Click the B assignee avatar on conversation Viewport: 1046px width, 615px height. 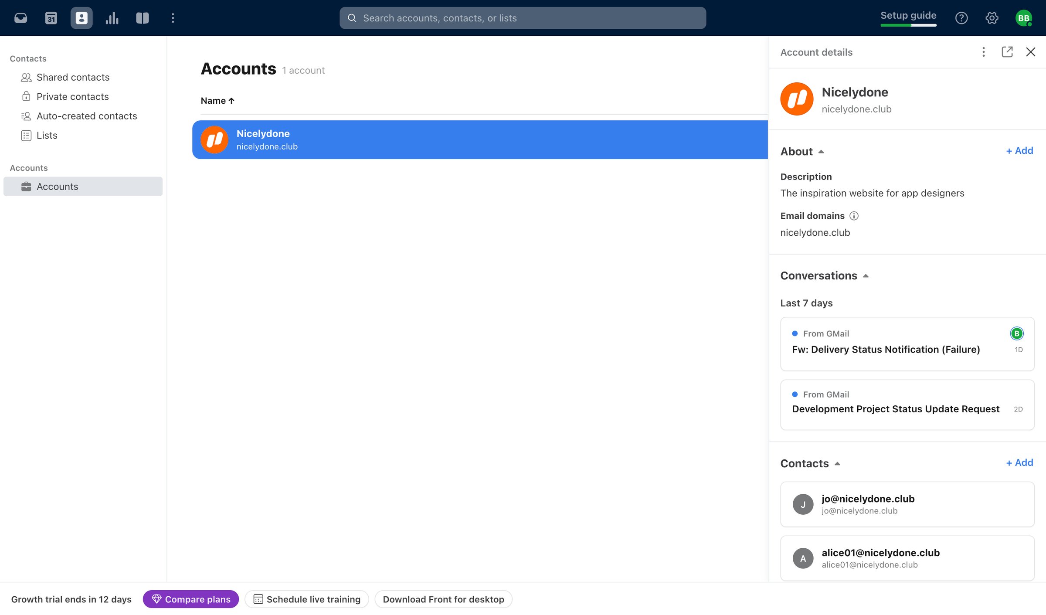[1017, 333]
